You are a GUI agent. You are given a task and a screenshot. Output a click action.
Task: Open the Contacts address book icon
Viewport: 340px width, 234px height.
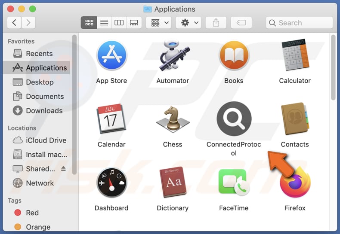(x=295, y=119)
